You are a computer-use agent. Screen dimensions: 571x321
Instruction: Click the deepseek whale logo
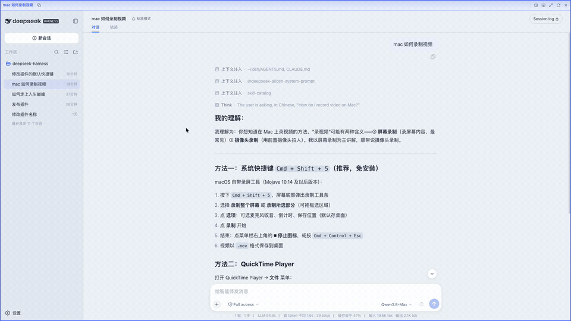[x=8, y=21]
